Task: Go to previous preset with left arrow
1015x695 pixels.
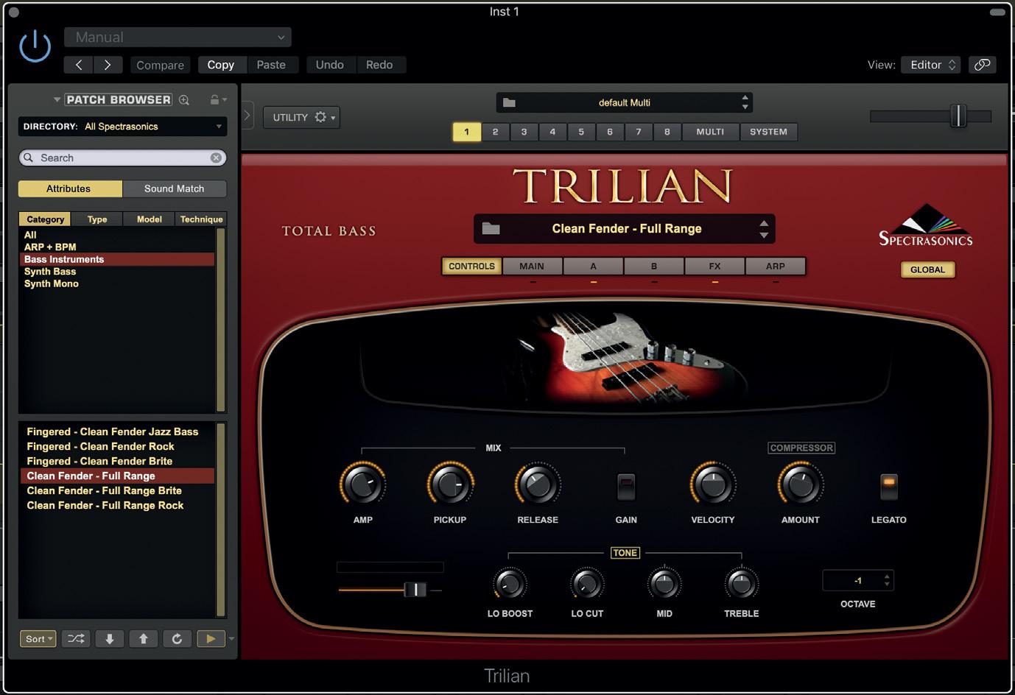Action: click(79, 65)
